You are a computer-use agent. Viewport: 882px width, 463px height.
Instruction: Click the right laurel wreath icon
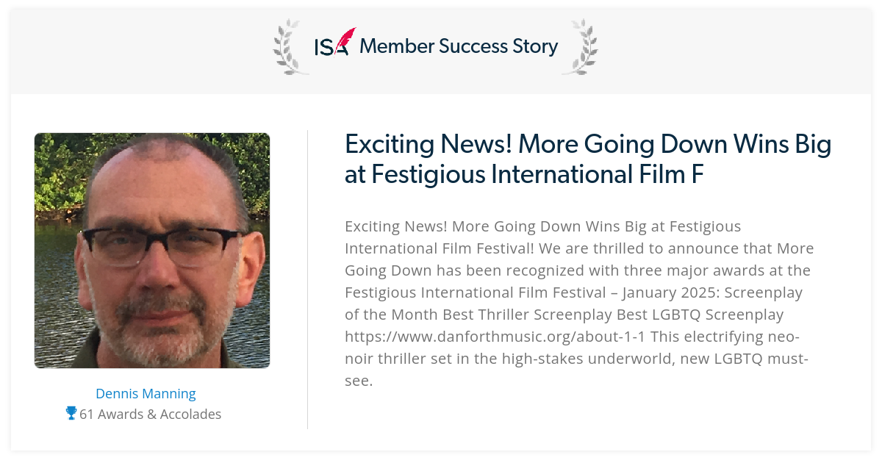[x=580, y=46]
